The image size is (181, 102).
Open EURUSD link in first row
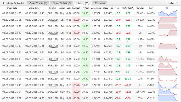click(53, 13)
